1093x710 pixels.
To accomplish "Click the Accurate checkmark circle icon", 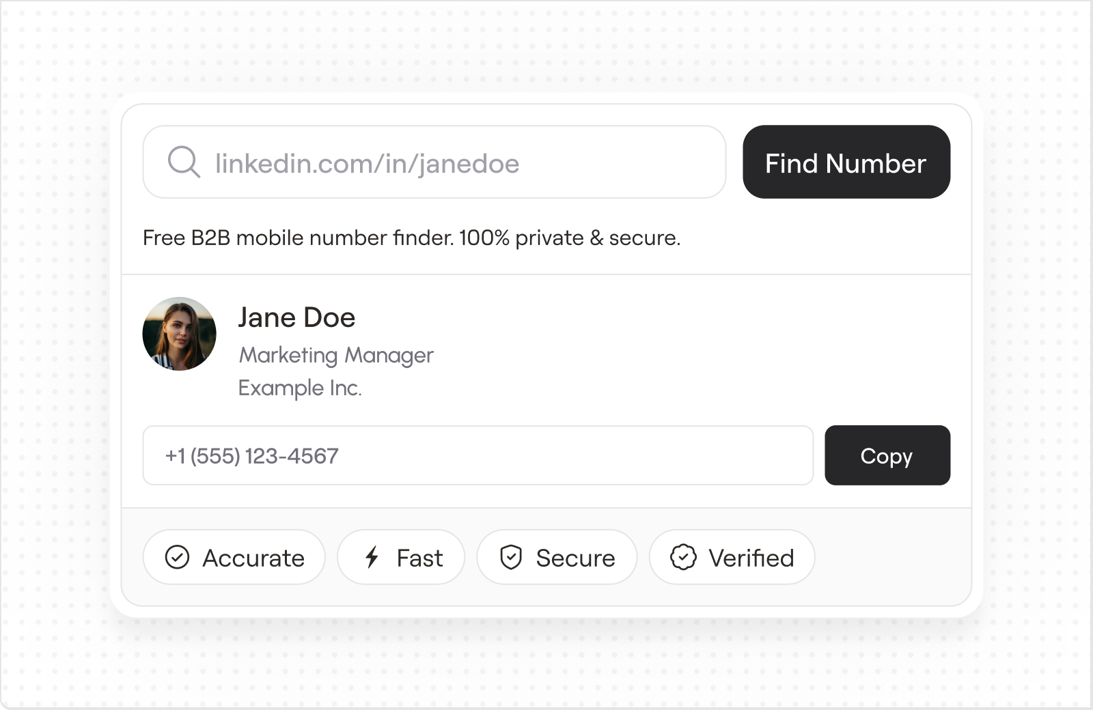I will (x=177, y=557).
